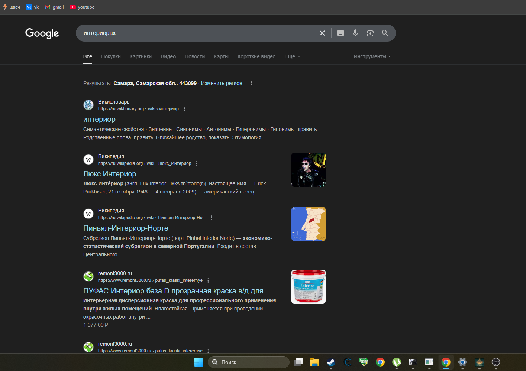Open three-dot menu beside ПУФАС result URL
Viewport: 526px width, 371px height.
[208, 280]
